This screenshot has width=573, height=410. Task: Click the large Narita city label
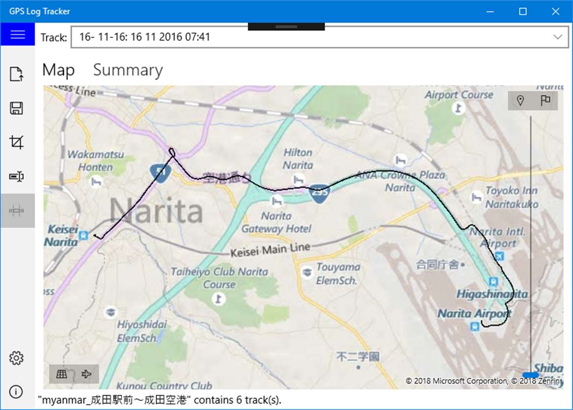pyautogui.click(x=156, y=211)
